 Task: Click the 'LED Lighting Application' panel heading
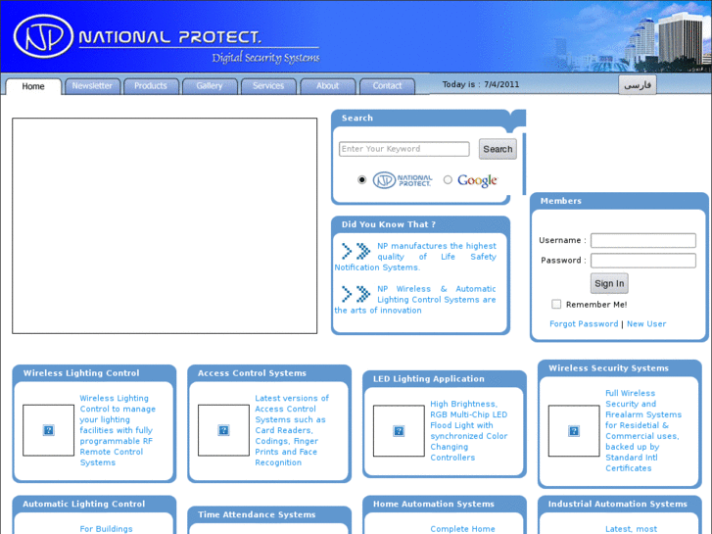(x=429, y=379)
